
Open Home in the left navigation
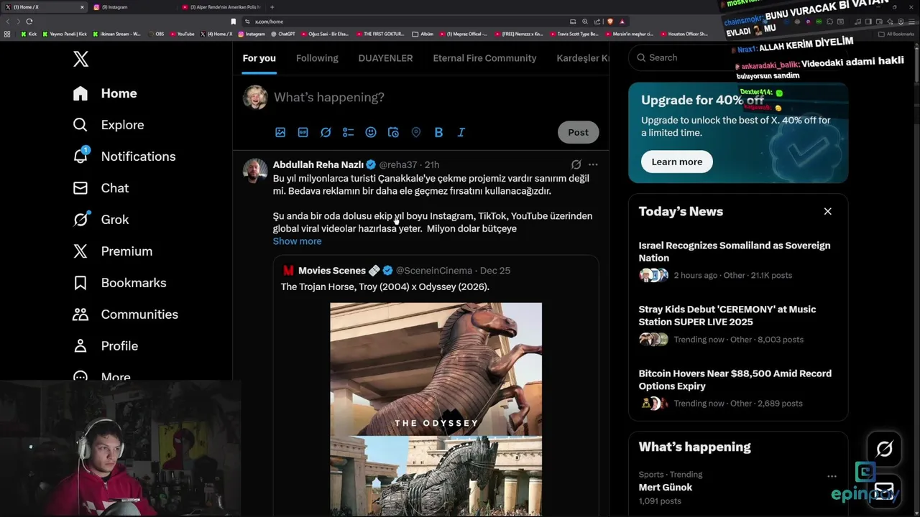(x=105, y=93)
